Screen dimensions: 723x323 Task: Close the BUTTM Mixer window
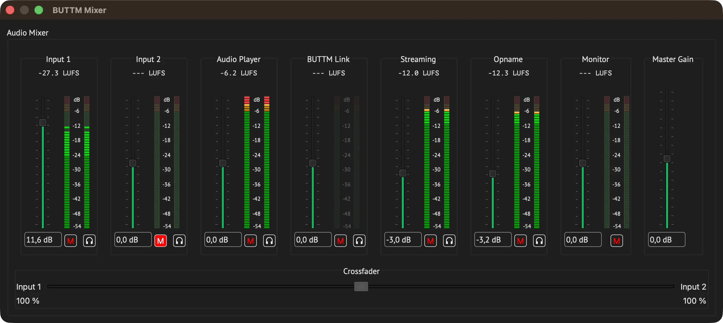click(x=10, y=10)
